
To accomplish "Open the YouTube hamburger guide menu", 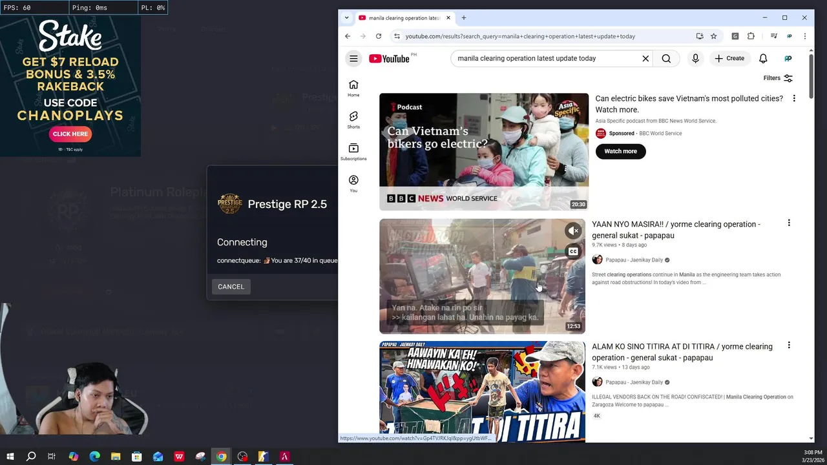I will [x=353, y=58].
